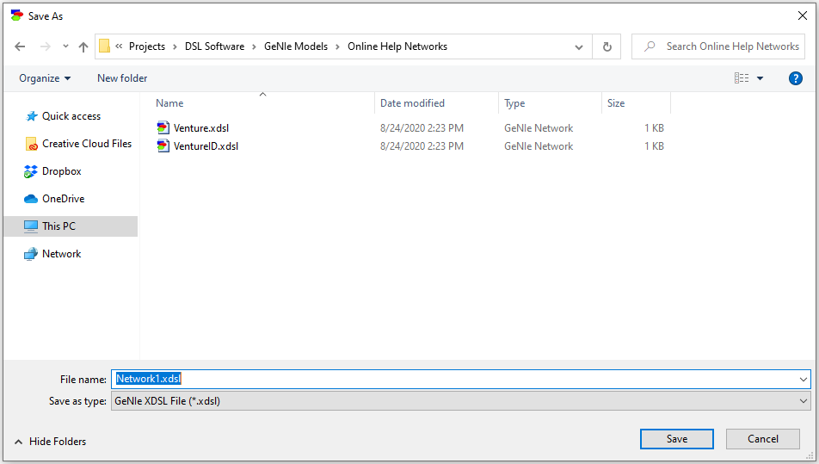Select This PC in navigation pane
This screenshot has width=819, height=464.
tap(71, 226)
